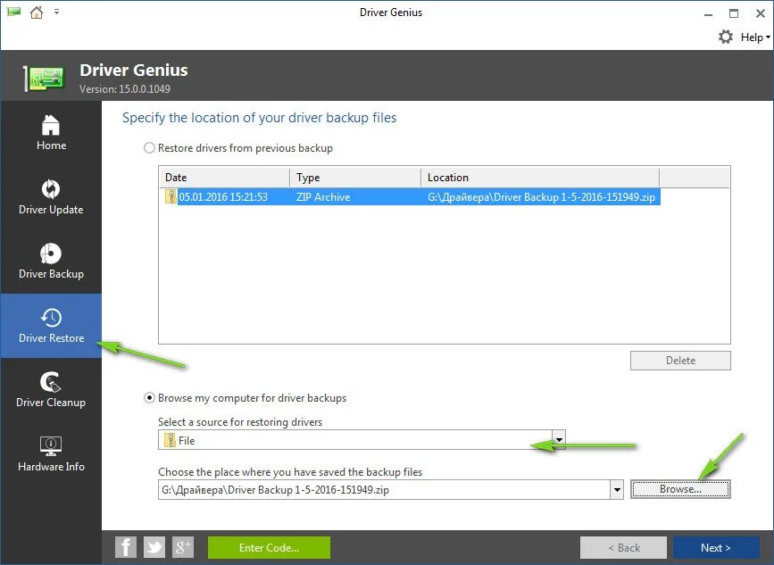Expand the backup path dropdown arrow
Image resolution: width=774 pixels, height=565 pixels.
point(617,489)
